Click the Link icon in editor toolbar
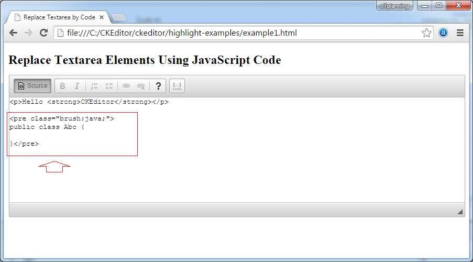 coord(126,86)
